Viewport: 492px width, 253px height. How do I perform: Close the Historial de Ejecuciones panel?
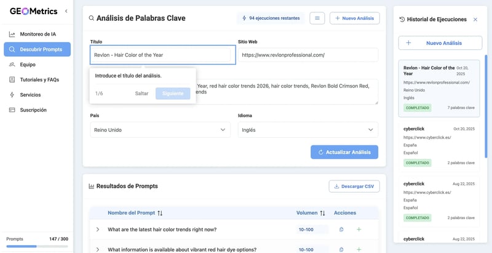coord(475,20)
